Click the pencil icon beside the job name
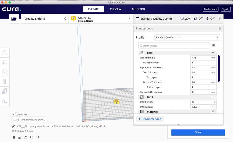This screenshot has height=142, width=233. (x=13, y=127)
